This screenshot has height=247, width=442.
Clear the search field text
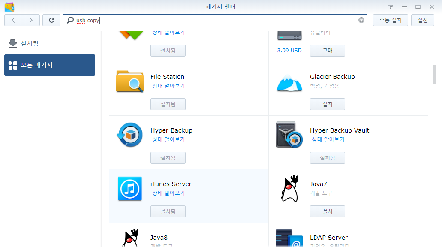[361, 20]
